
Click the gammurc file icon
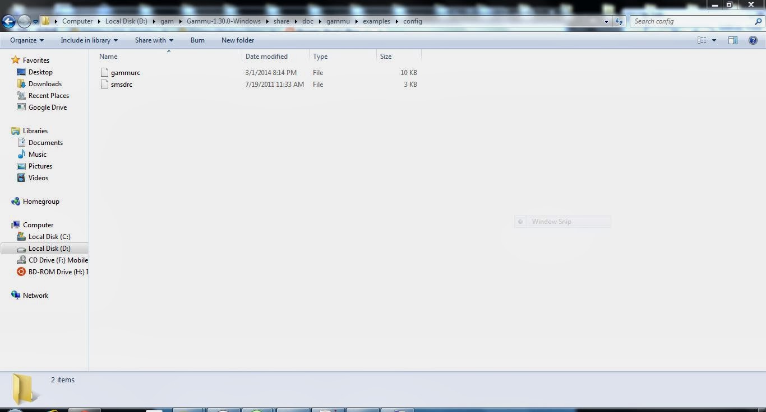tap(104, 72)
